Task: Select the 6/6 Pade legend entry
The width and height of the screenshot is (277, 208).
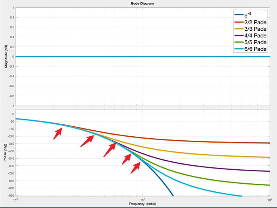Action: click(251, 49)
